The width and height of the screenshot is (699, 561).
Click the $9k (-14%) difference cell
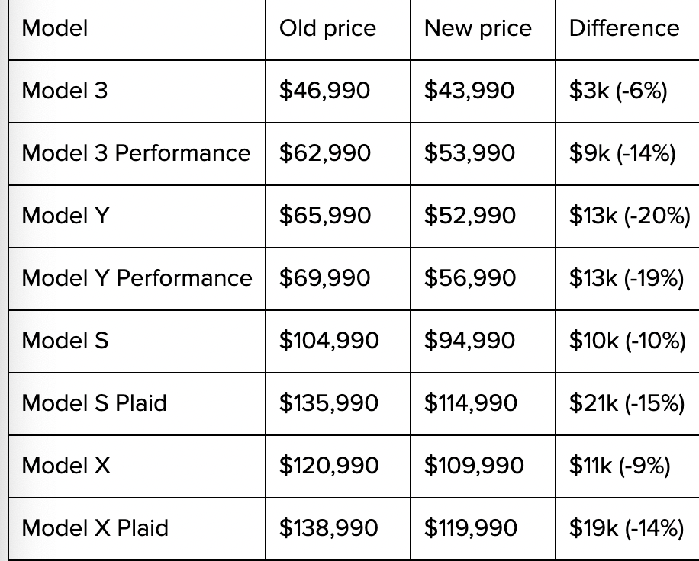coord(622,153)
